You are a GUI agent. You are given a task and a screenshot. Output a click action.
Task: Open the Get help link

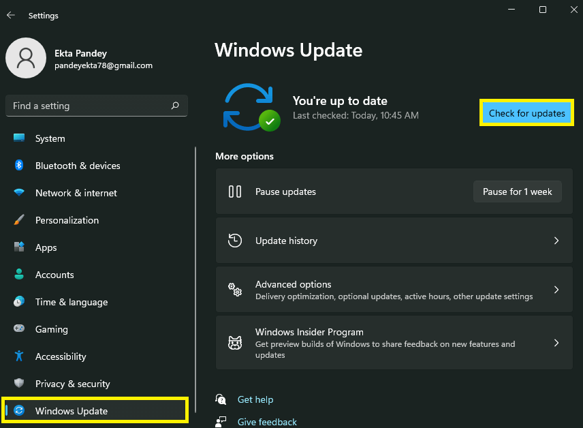[255, 399]
